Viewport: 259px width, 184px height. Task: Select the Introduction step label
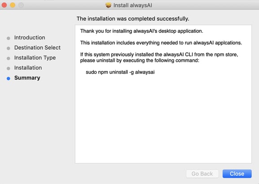tap(30, 38)
